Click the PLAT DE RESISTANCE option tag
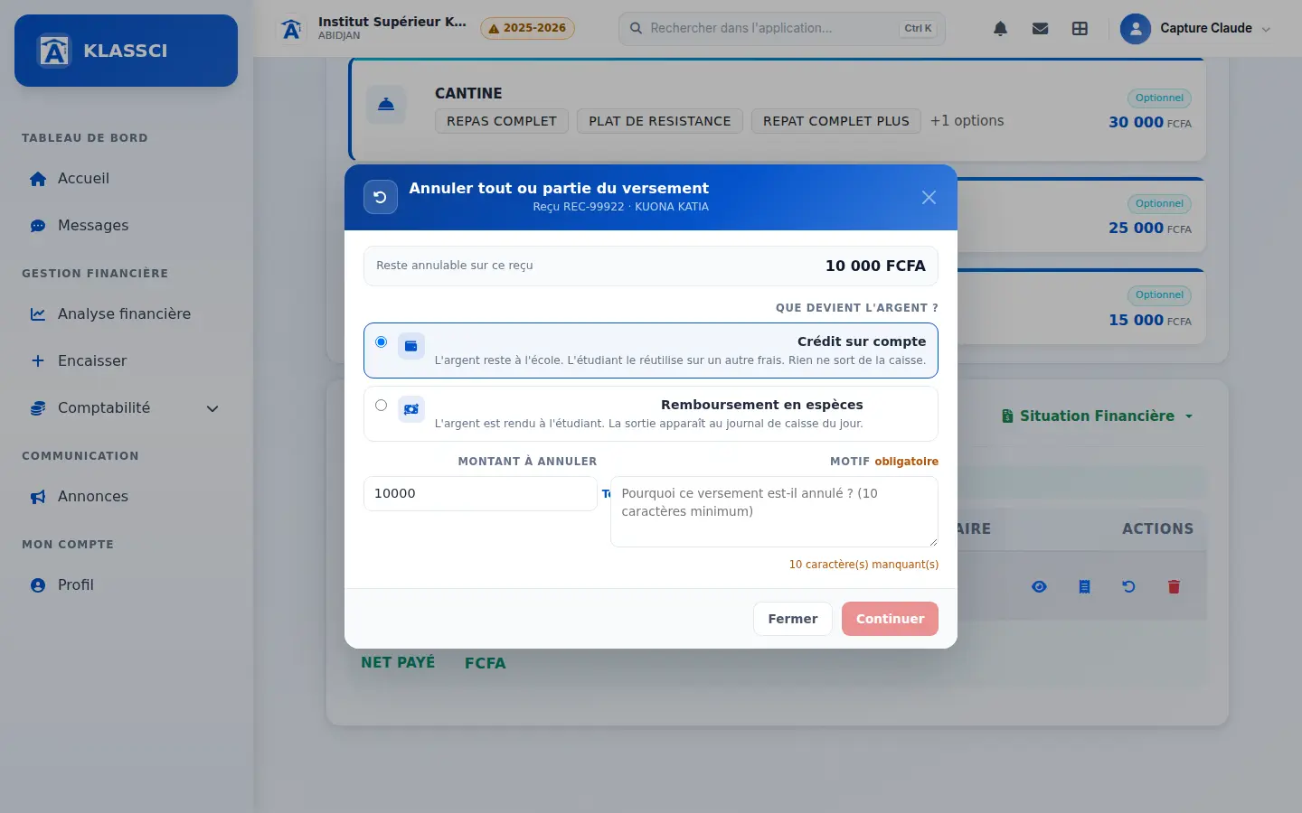Image resolution: width=1302 pixels, height=813 pixels. click(x=660, y=121)
